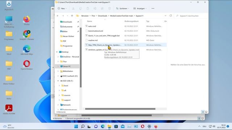Click the Copy icon in Explorer toolbar
The width and height of the screenshot is (232, 130).
coord(80,9)
